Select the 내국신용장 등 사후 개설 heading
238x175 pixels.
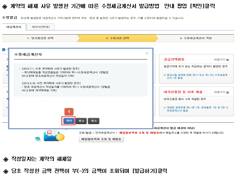pos(183,92)
